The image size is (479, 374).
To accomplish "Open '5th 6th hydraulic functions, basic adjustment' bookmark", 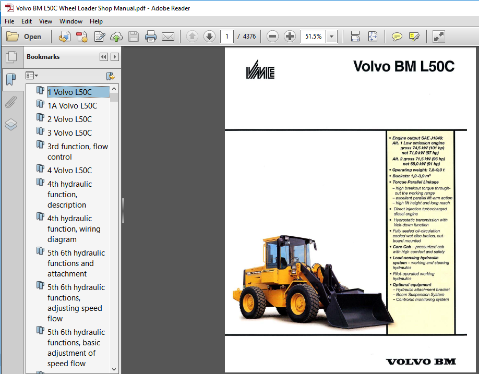I will pyautogui.click(x=76, y=348).
